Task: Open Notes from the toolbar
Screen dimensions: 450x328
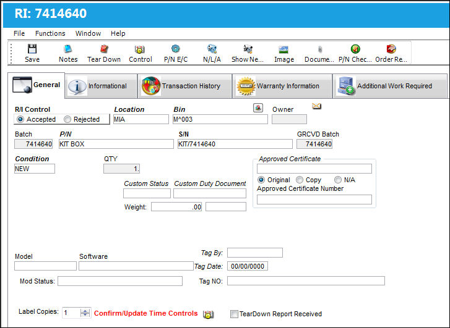Action: tap(68, 53)
